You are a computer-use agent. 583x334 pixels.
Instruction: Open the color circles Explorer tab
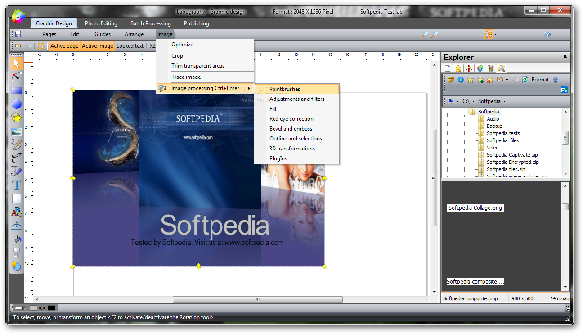(480, 68)
